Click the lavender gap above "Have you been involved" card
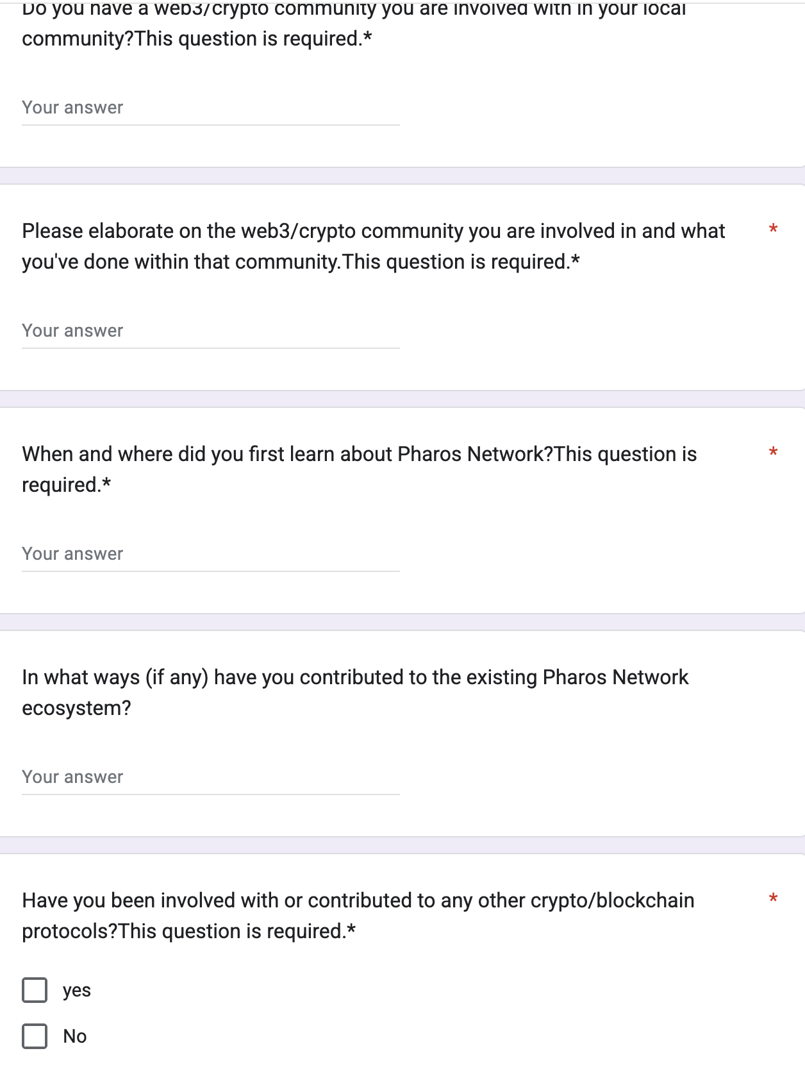The width and height of the screenshot is (805, 1085). pyautogui.click(x=402, y=845)
